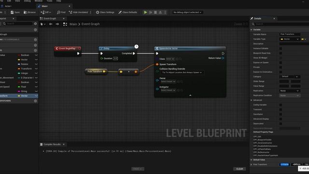
Task: Open My Blueprint panel settings gear
Action: (x=35, y=24)
